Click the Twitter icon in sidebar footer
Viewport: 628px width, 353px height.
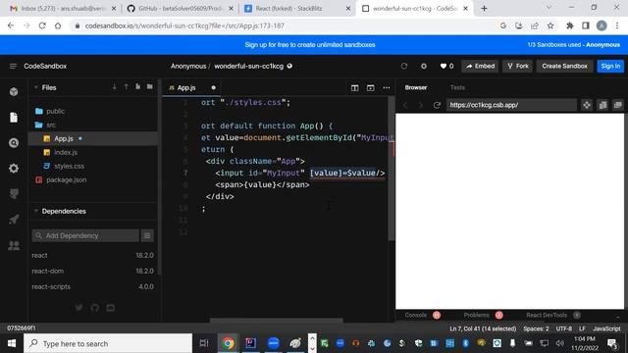point(78,308)
